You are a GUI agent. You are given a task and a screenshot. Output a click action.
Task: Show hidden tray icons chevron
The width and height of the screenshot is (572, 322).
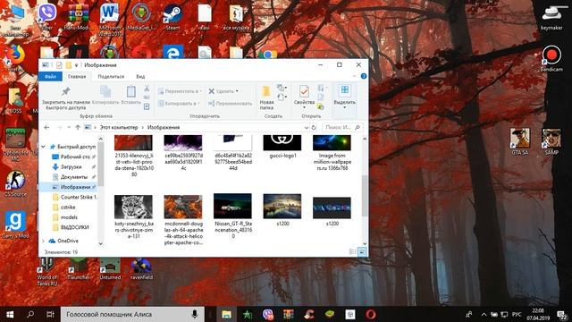(x=484, y=314)
